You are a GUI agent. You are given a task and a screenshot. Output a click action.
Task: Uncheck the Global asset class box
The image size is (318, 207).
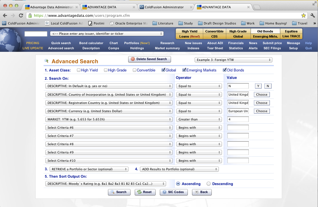pos(163,70)
